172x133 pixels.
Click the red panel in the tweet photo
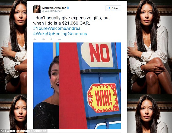coord(71,86)
